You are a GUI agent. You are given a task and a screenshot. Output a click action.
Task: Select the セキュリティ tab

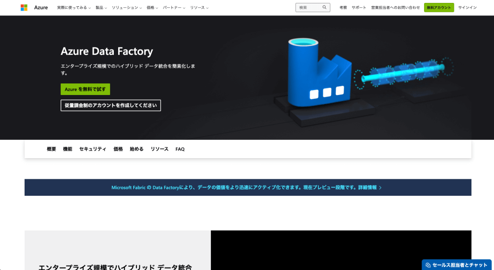pos(93,149)
